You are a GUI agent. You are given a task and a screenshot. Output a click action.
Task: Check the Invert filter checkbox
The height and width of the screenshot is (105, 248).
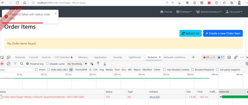(x=37, y=70)
